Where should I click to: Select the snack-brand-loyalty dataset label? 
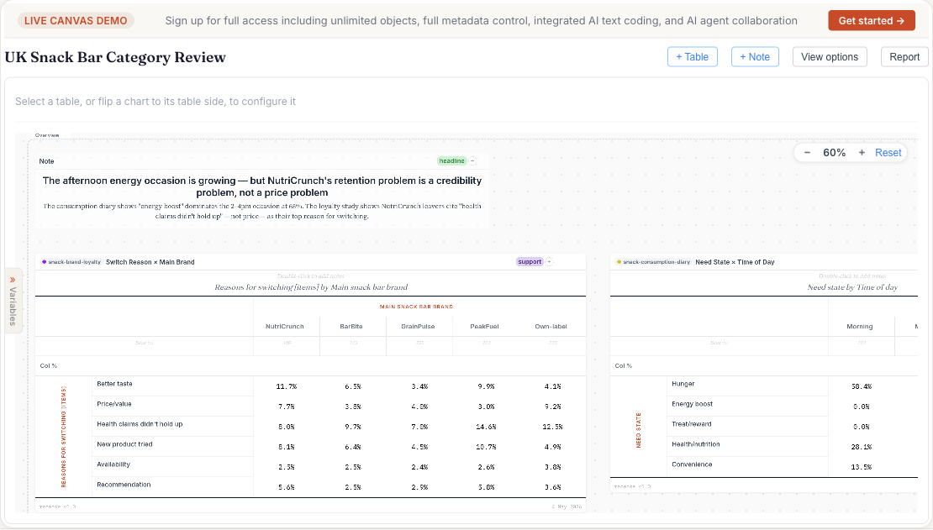point(71,262)
